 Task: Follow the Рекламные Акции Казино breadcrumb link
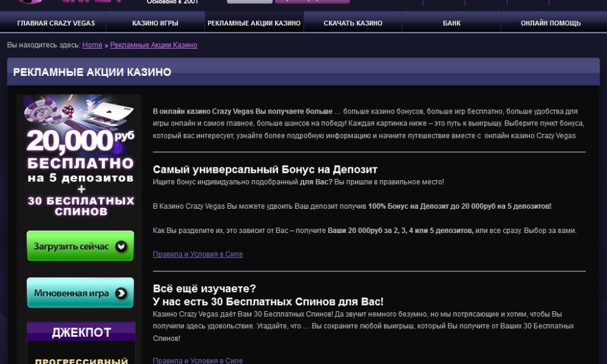[154, 45]
